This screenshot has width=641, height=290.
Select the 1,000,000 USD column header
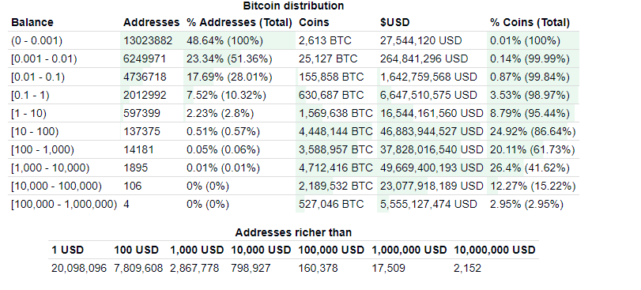coord(409,250)
